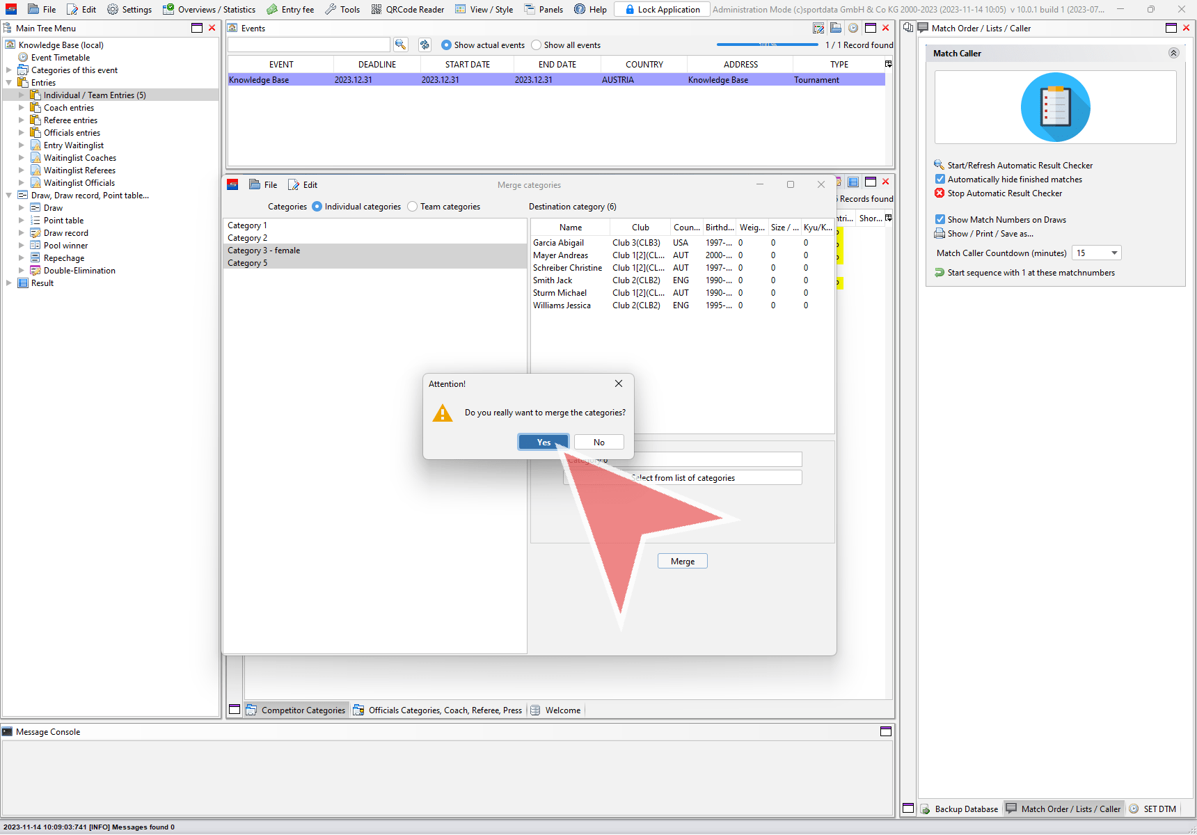Click Start/Refresh Automatic Result Checker icon
Viewport: 1197px width, 835px height.
tap(940, 165)
